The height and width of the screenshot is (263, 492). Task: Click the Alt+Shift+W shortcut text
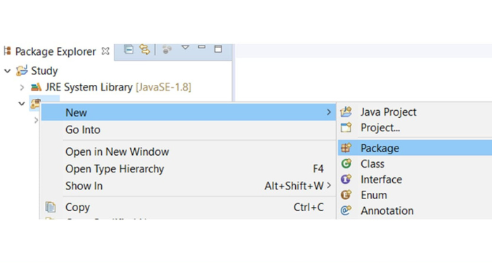tap(294, 186)
